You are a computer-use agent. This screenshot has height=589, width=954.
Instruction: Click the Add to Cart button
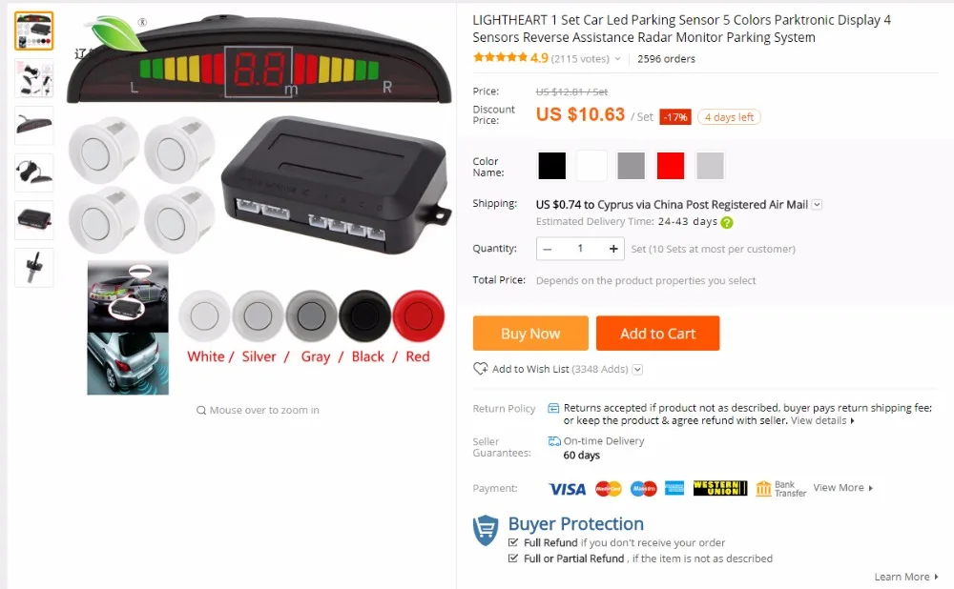[x=657, y=333]
